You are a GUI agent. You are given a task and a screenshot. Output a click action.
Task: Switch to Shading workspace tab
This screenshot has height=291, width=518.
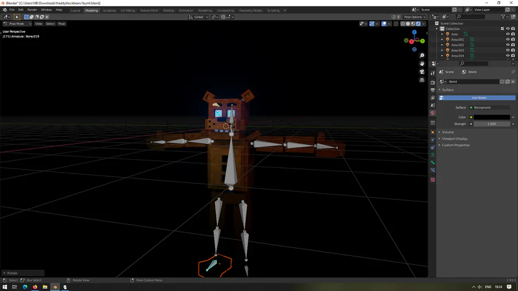coord(169,10)
